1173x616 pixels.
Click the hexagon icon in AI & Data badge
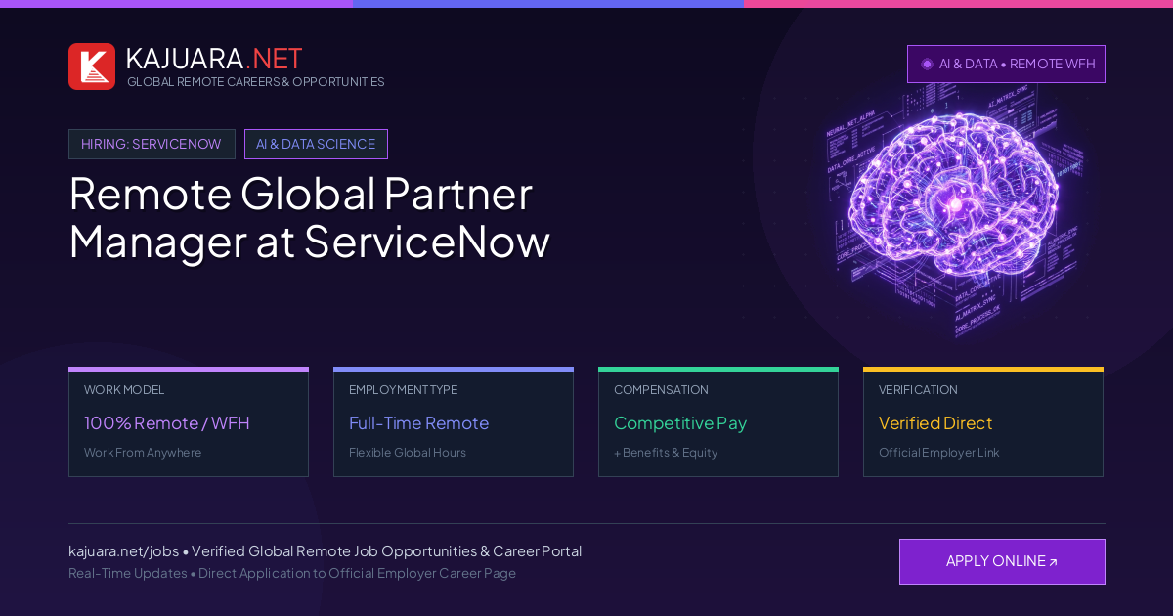click(x=927, y=64)
